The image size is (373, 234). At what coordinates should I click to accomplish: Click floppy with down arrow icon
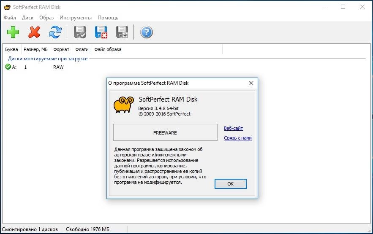tap(122, 32)
